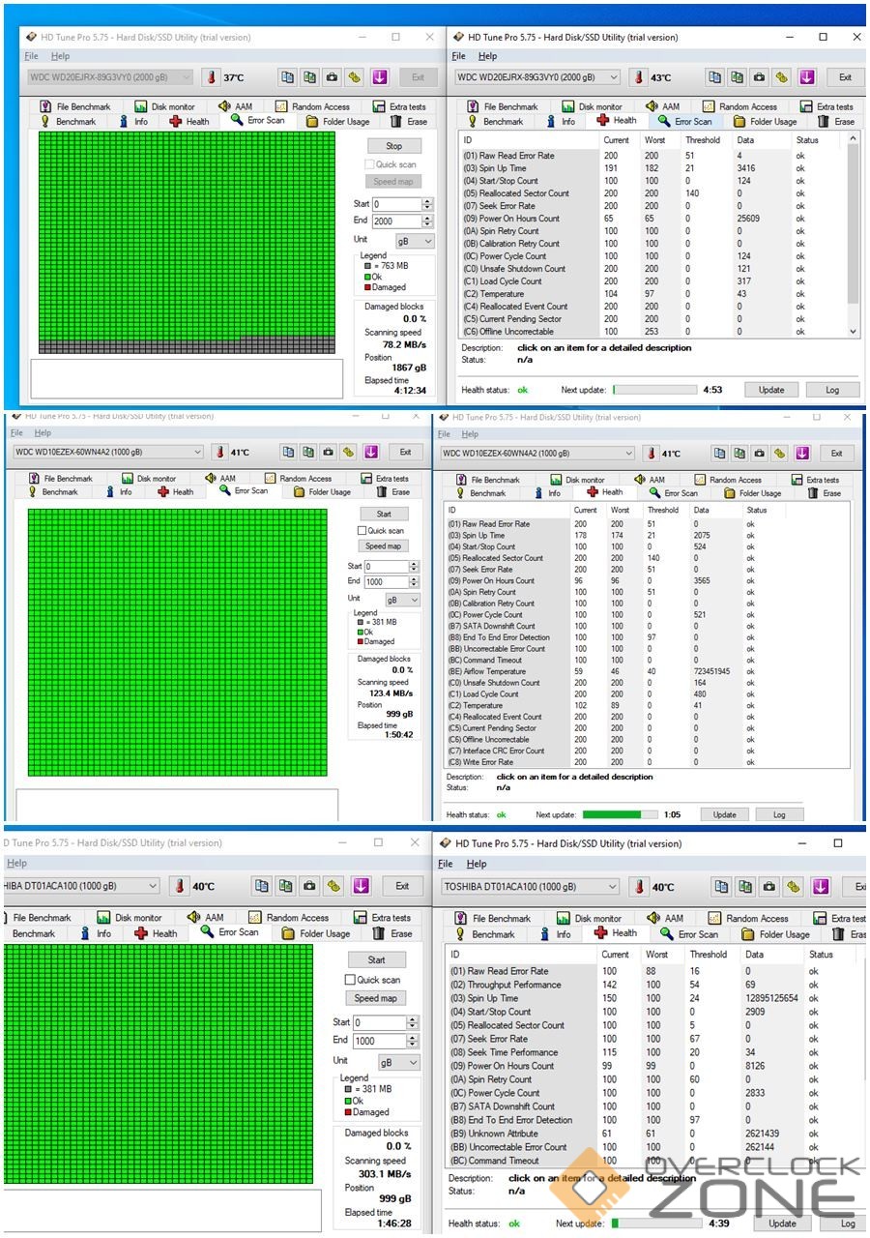Copy screenshot icon in Toshiba Health window
The image size is (870, 1238).
pos(745,886)
